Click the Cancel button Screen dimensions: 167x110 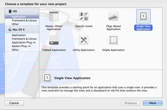coord(14,103)
